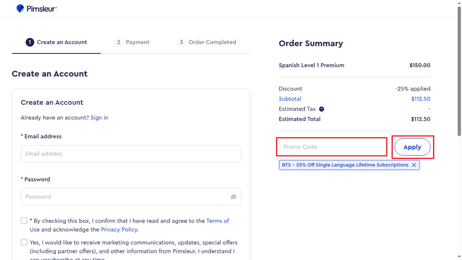Screen dimensions: 462x260
Task: Focus the Password field
Action: (x=131, y=196)
